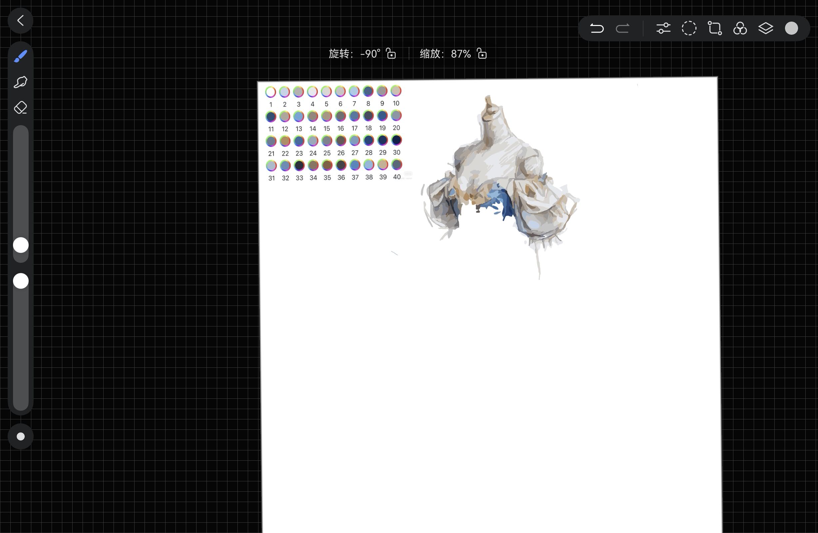Click the rotation value -90°
Screen dimensions: 818x533
coord(370,54)
